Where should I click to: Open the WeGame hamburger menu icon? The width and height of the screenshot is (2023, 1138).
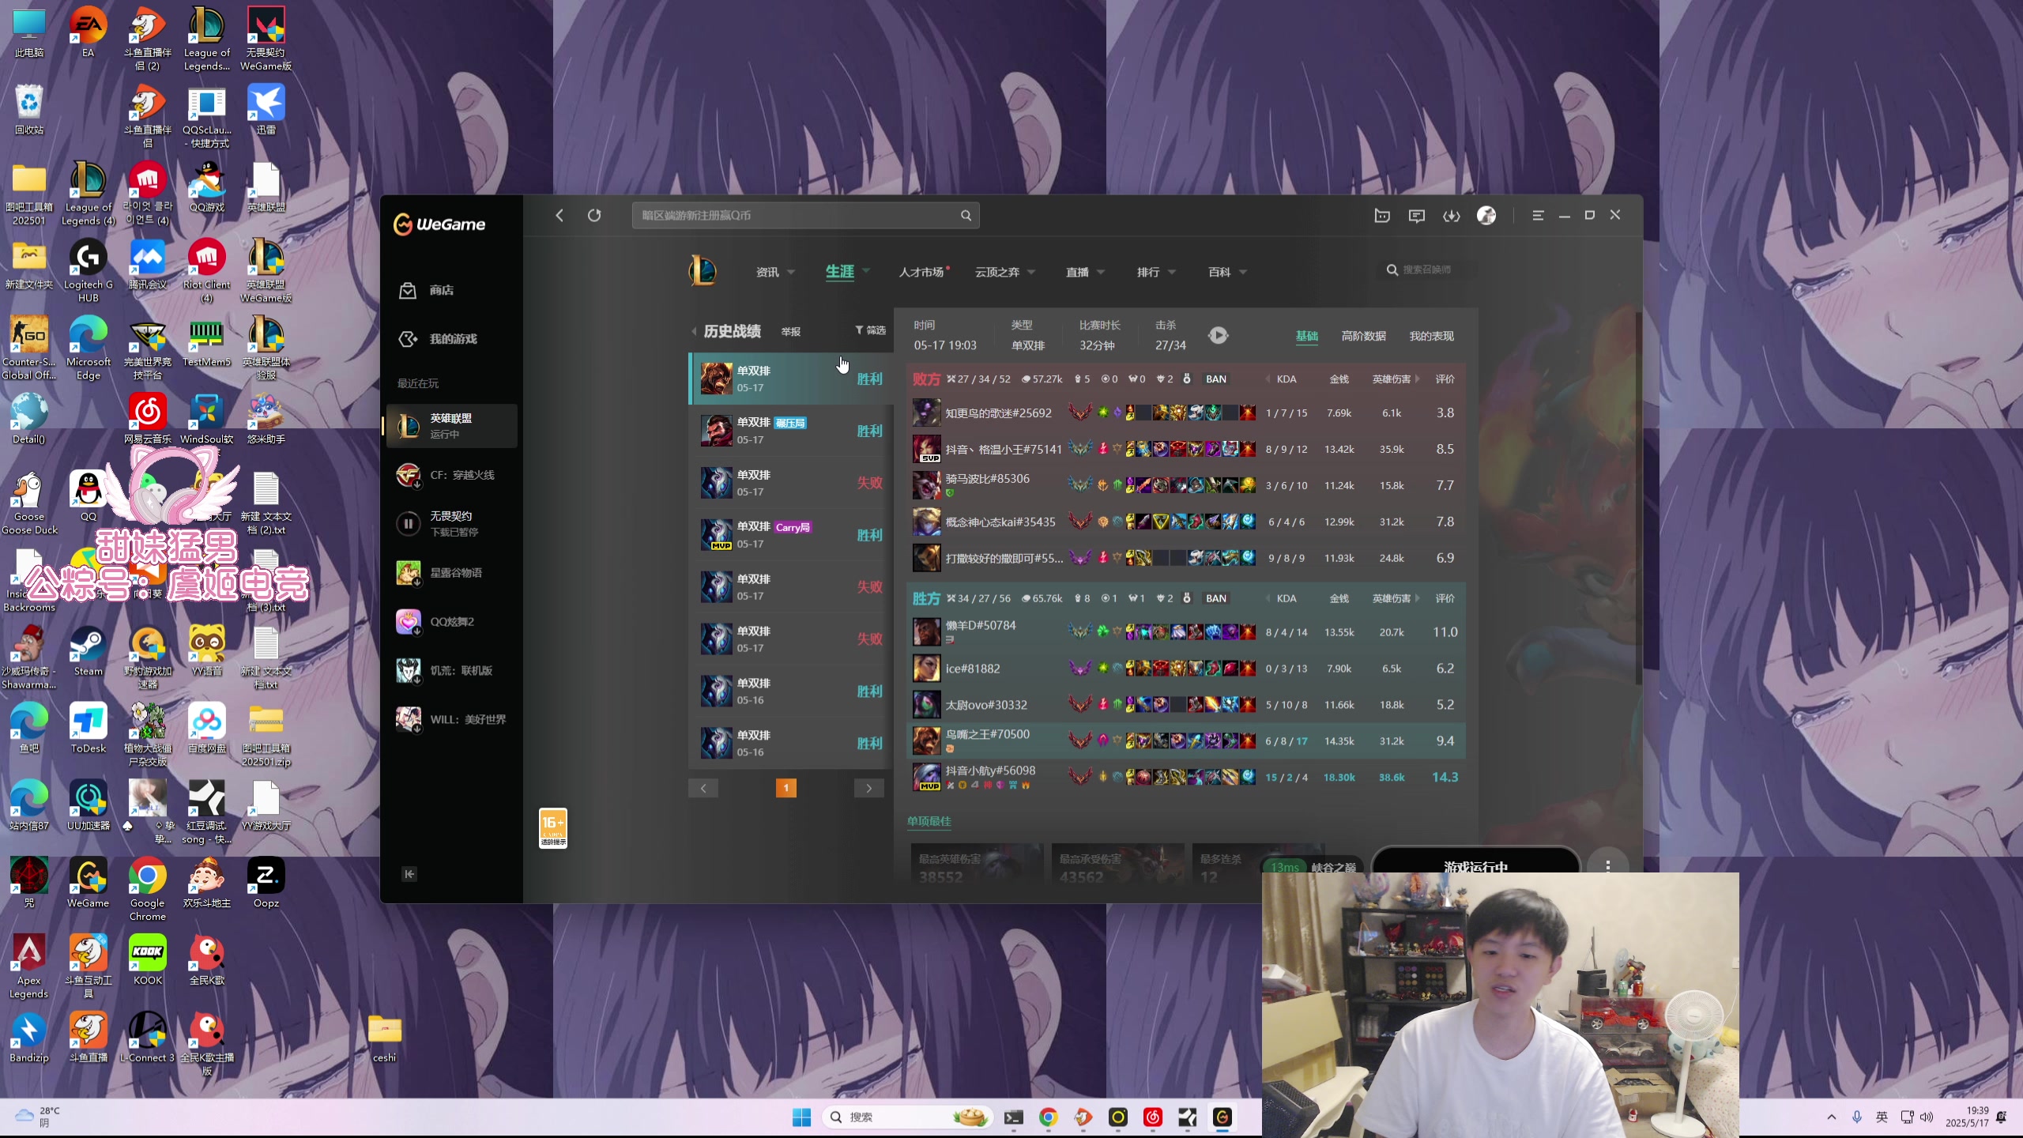(1538, 215)
